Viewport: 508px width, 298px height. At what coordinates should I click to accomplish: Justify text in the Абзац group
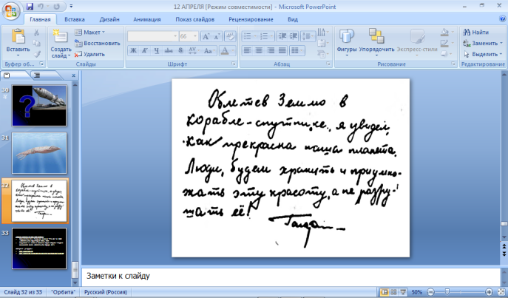pos(282,50)
